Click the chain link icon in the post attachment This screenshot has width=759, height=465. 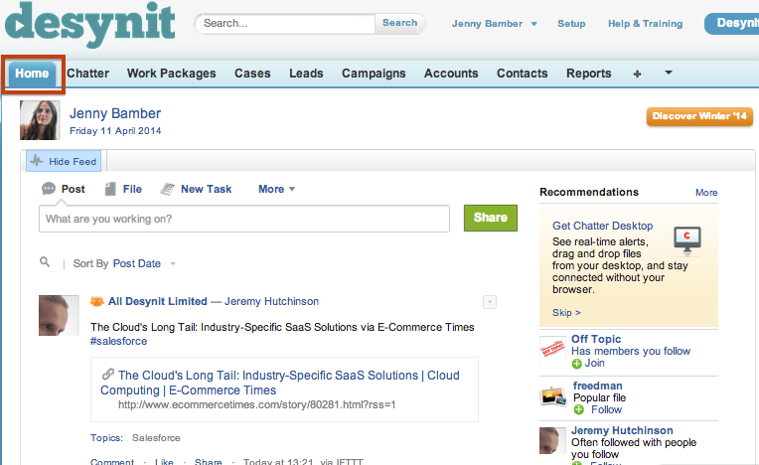(x=108, y=374)
